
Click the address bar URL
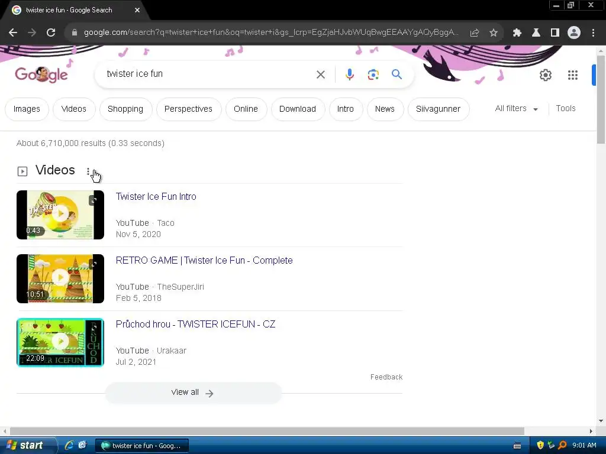coord(270,33)
